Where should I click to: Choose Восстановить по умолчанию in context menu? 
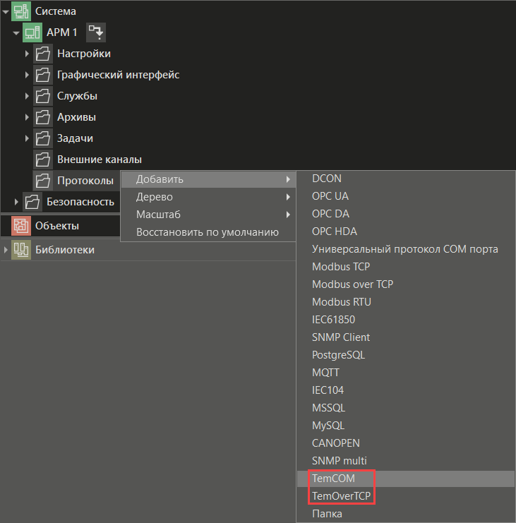click(207, 232)
